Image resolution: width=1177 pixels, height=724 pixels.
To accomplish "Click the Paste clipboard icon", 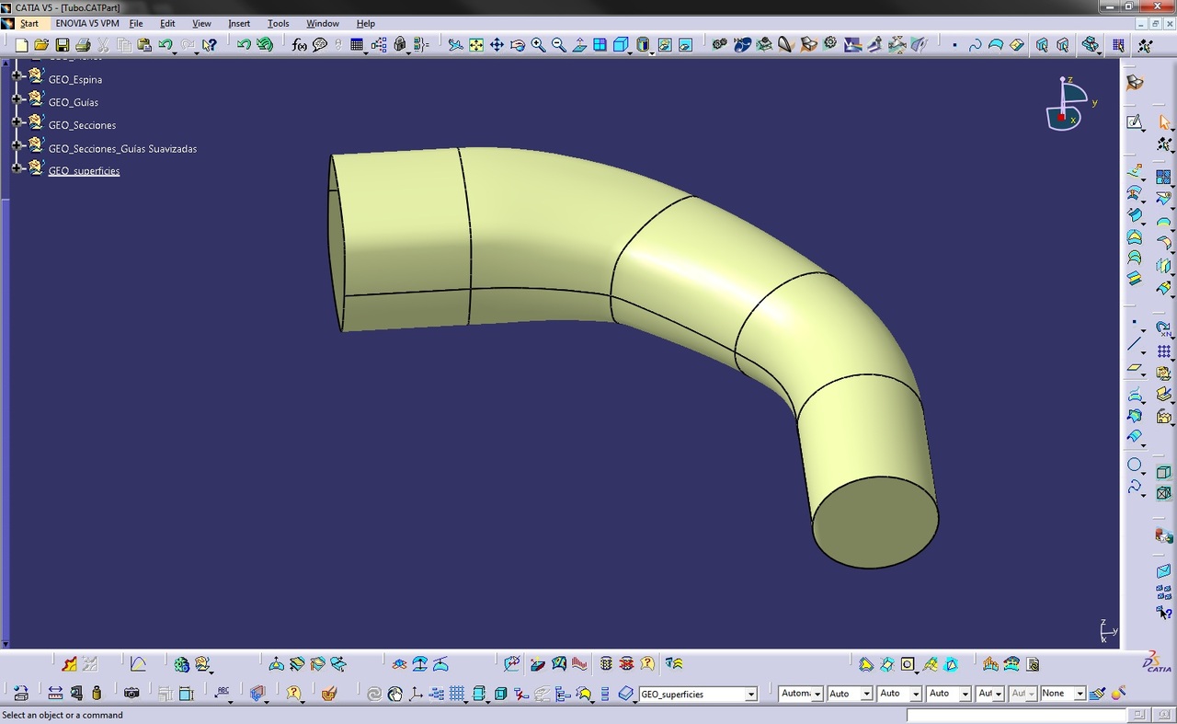I will (x=144, y=44).
